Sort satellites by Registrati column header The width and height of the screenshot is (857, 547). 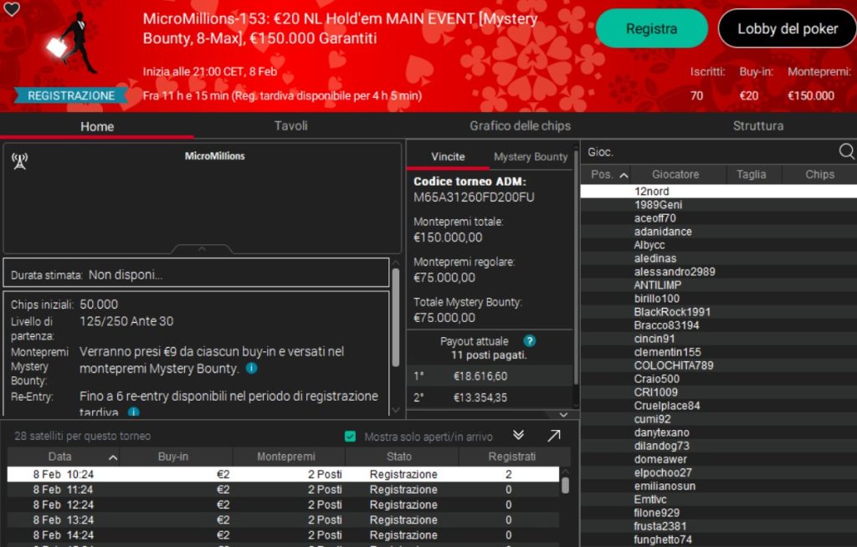point(515,457)
